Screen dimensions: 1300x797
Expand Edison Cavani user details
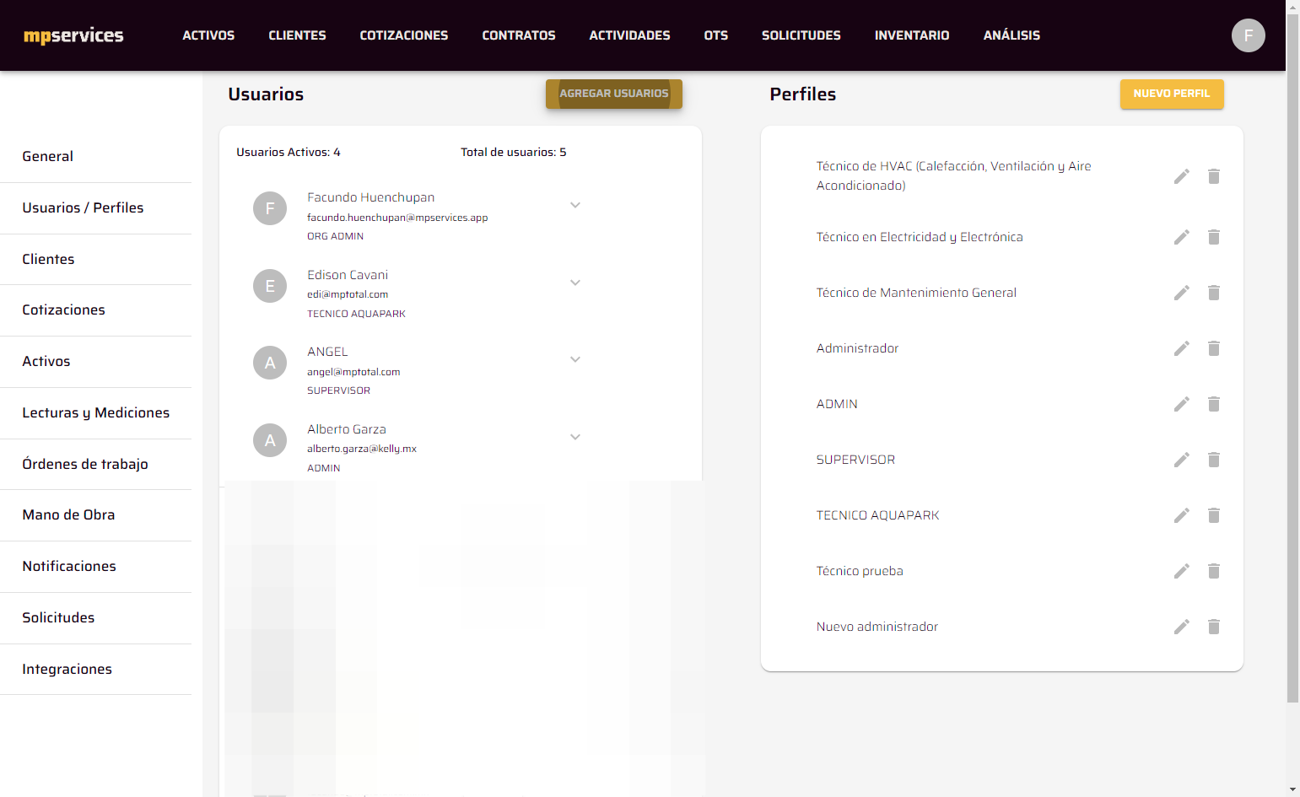(575, 283)
